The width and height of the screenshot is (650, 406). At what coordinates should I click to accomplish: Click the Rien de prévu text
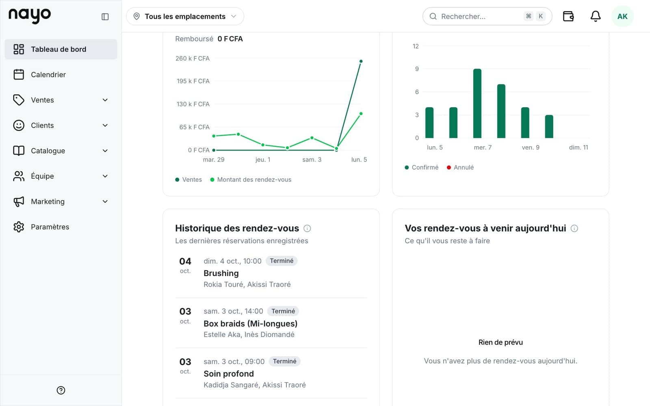500,342
